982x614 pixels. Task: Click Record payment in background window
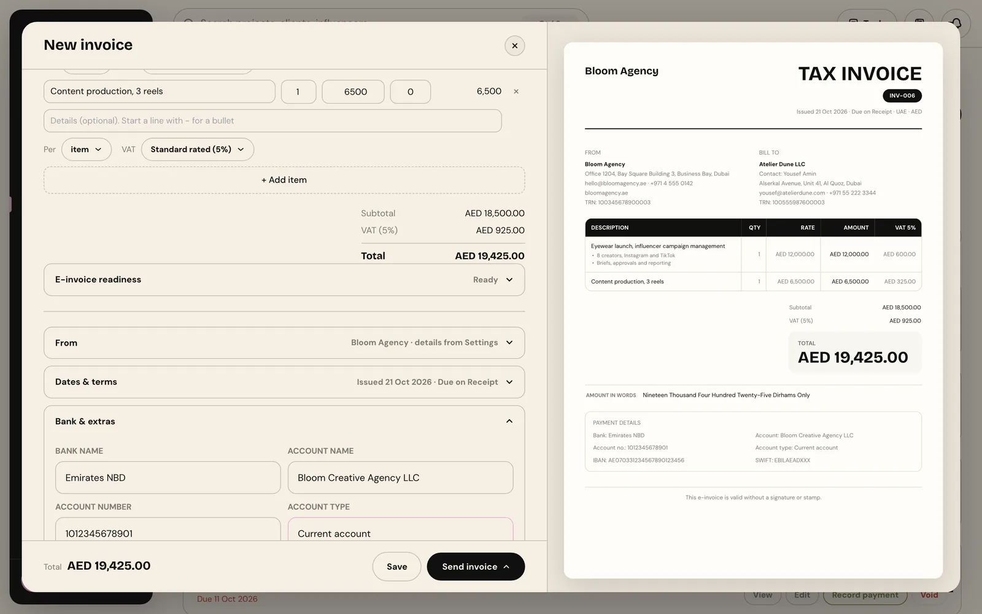click(x=865, y=595)
